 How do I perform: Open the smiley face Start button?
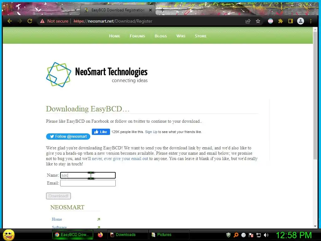(x=8, y=235)
